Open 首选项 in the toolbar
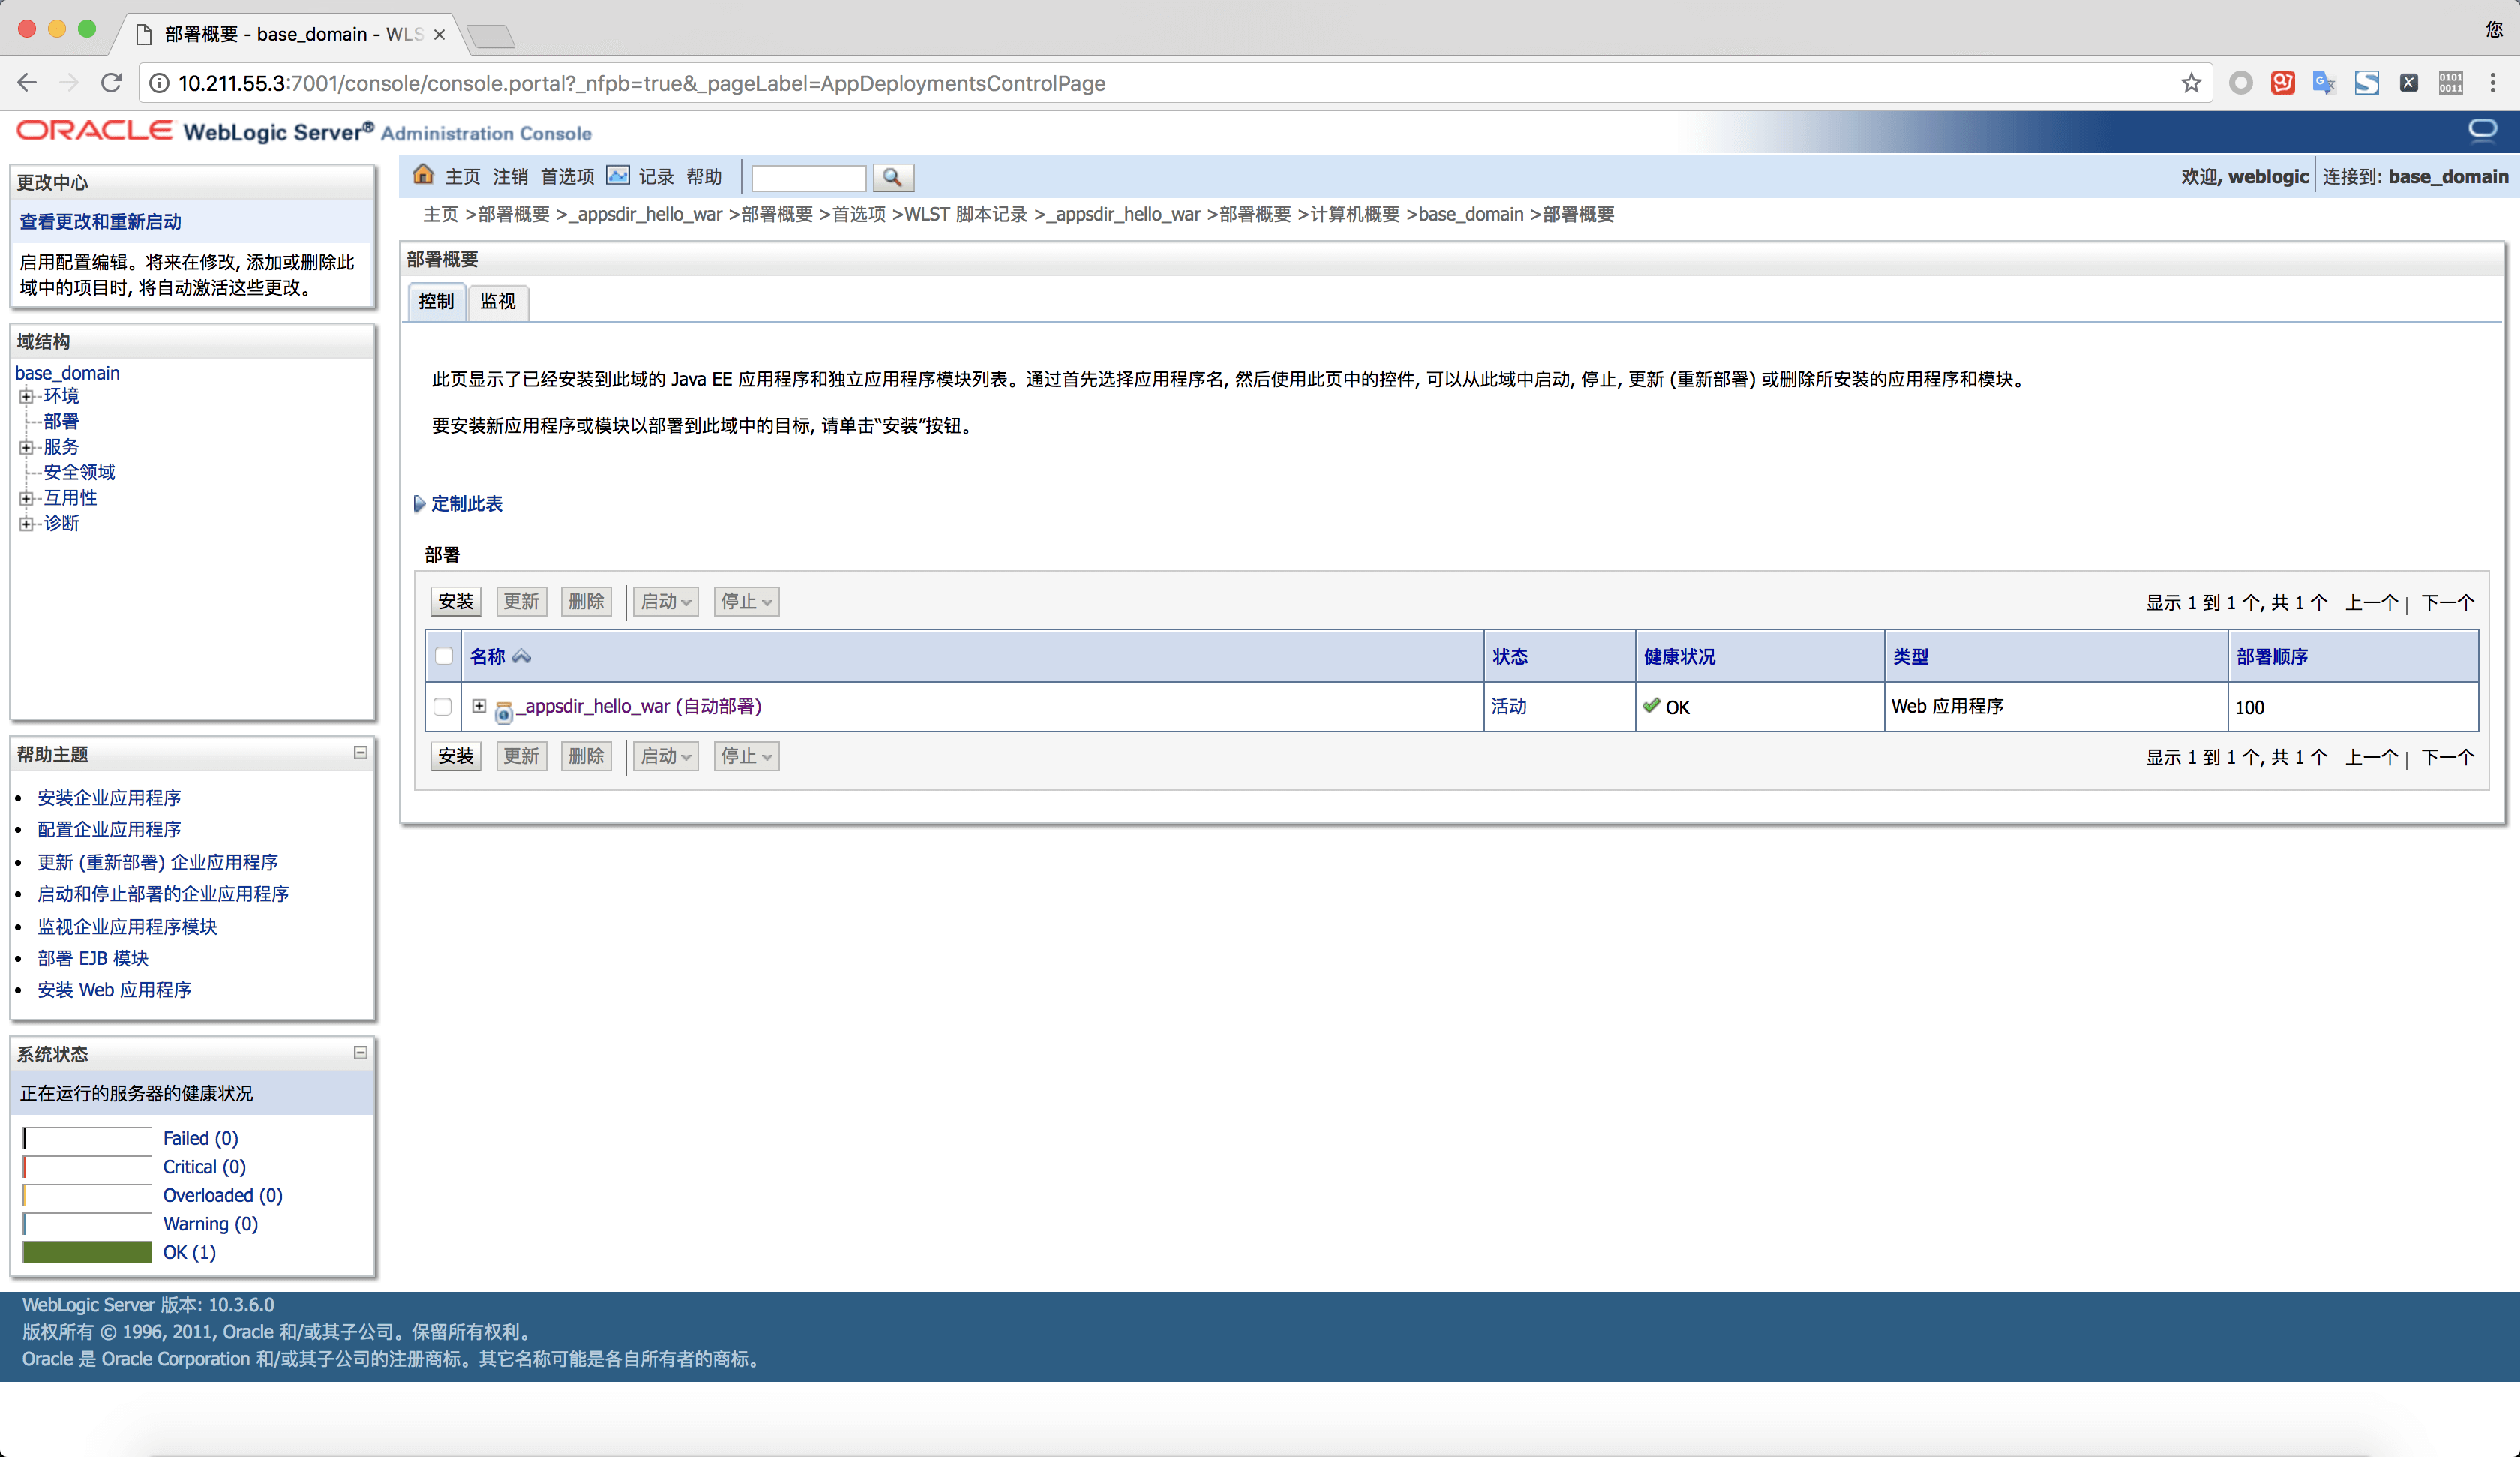 pos(567,177)
